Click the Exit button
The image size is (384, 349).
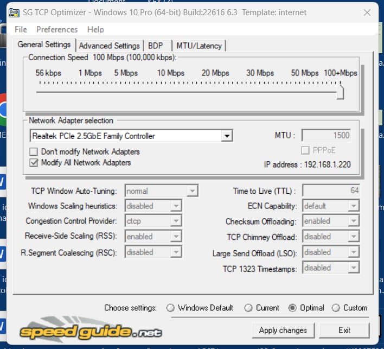pyautogui.click(x=344, y=330)
